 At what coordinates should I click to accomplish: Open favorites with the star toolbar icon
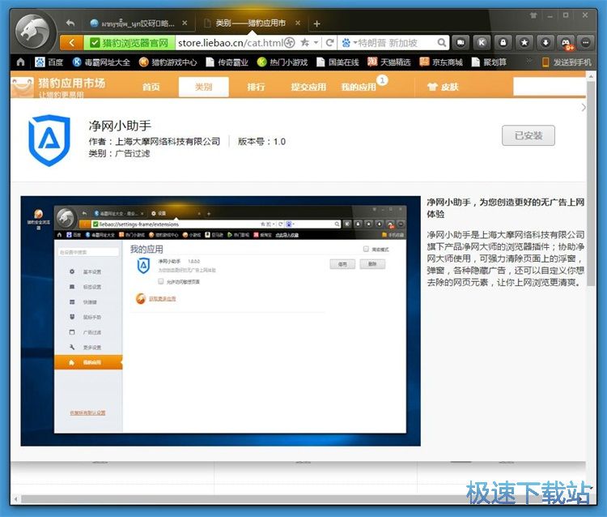coord(524,43)
